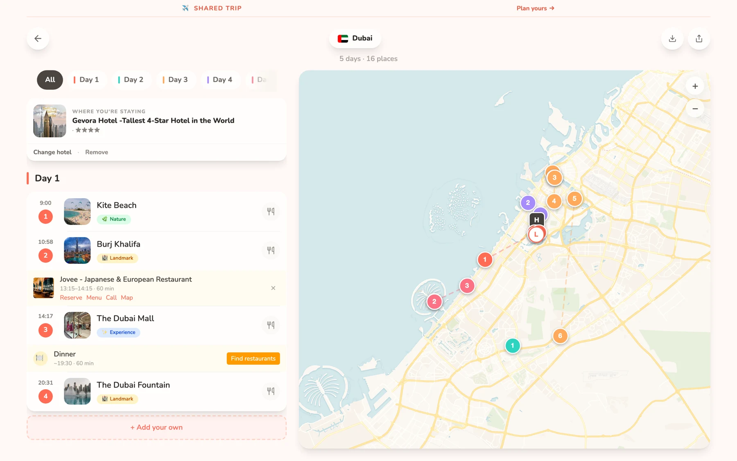The width and height of the screenshot is (737, 461).
Task: Open Jovee restaurant map link
Action: (x=127, y=297)
